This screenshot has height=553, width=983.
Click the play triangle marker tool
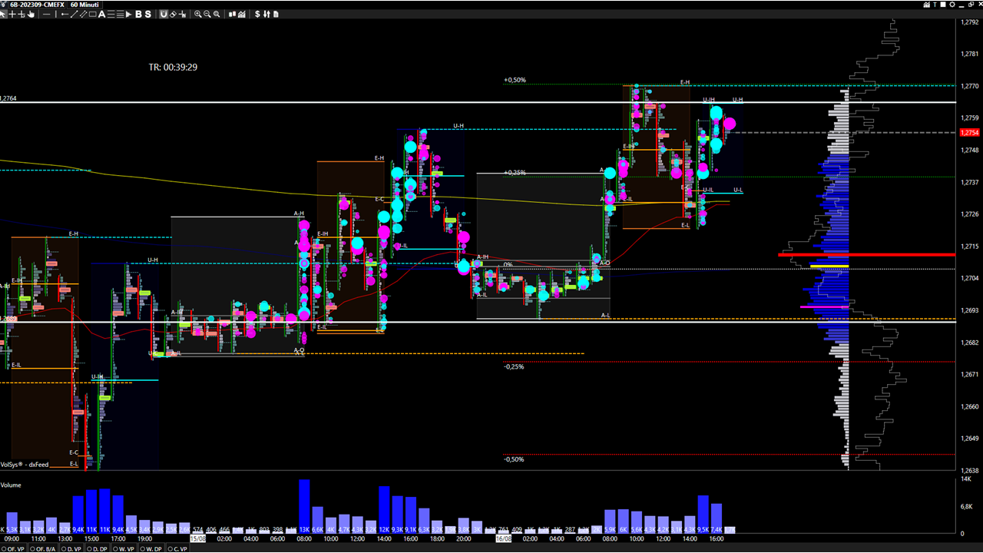point(129,14)
